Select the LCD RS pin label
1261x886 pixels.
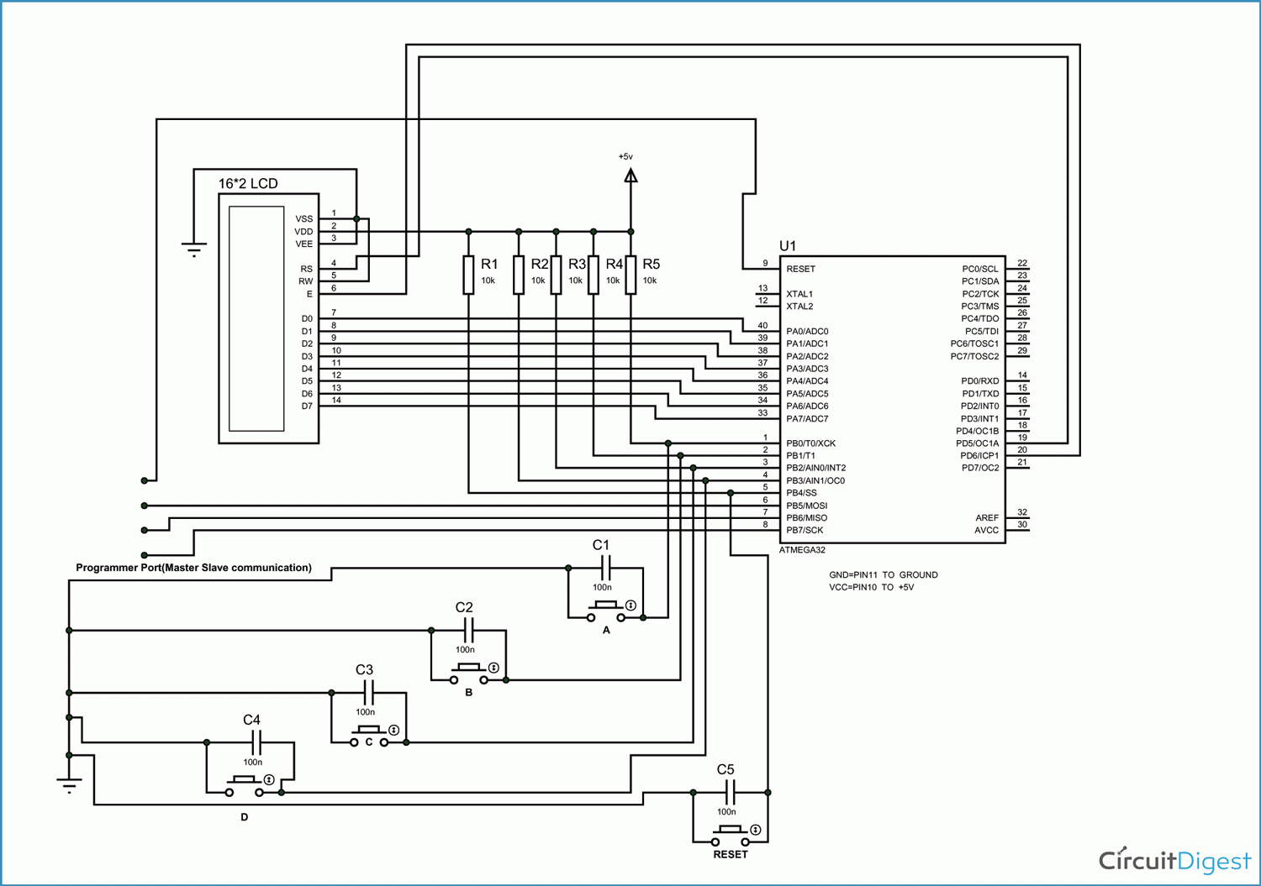306,270
